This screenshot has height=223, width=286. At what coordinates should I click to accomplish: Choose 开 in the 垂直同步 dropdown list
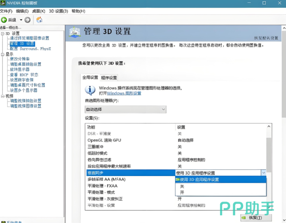click(221, 192)
